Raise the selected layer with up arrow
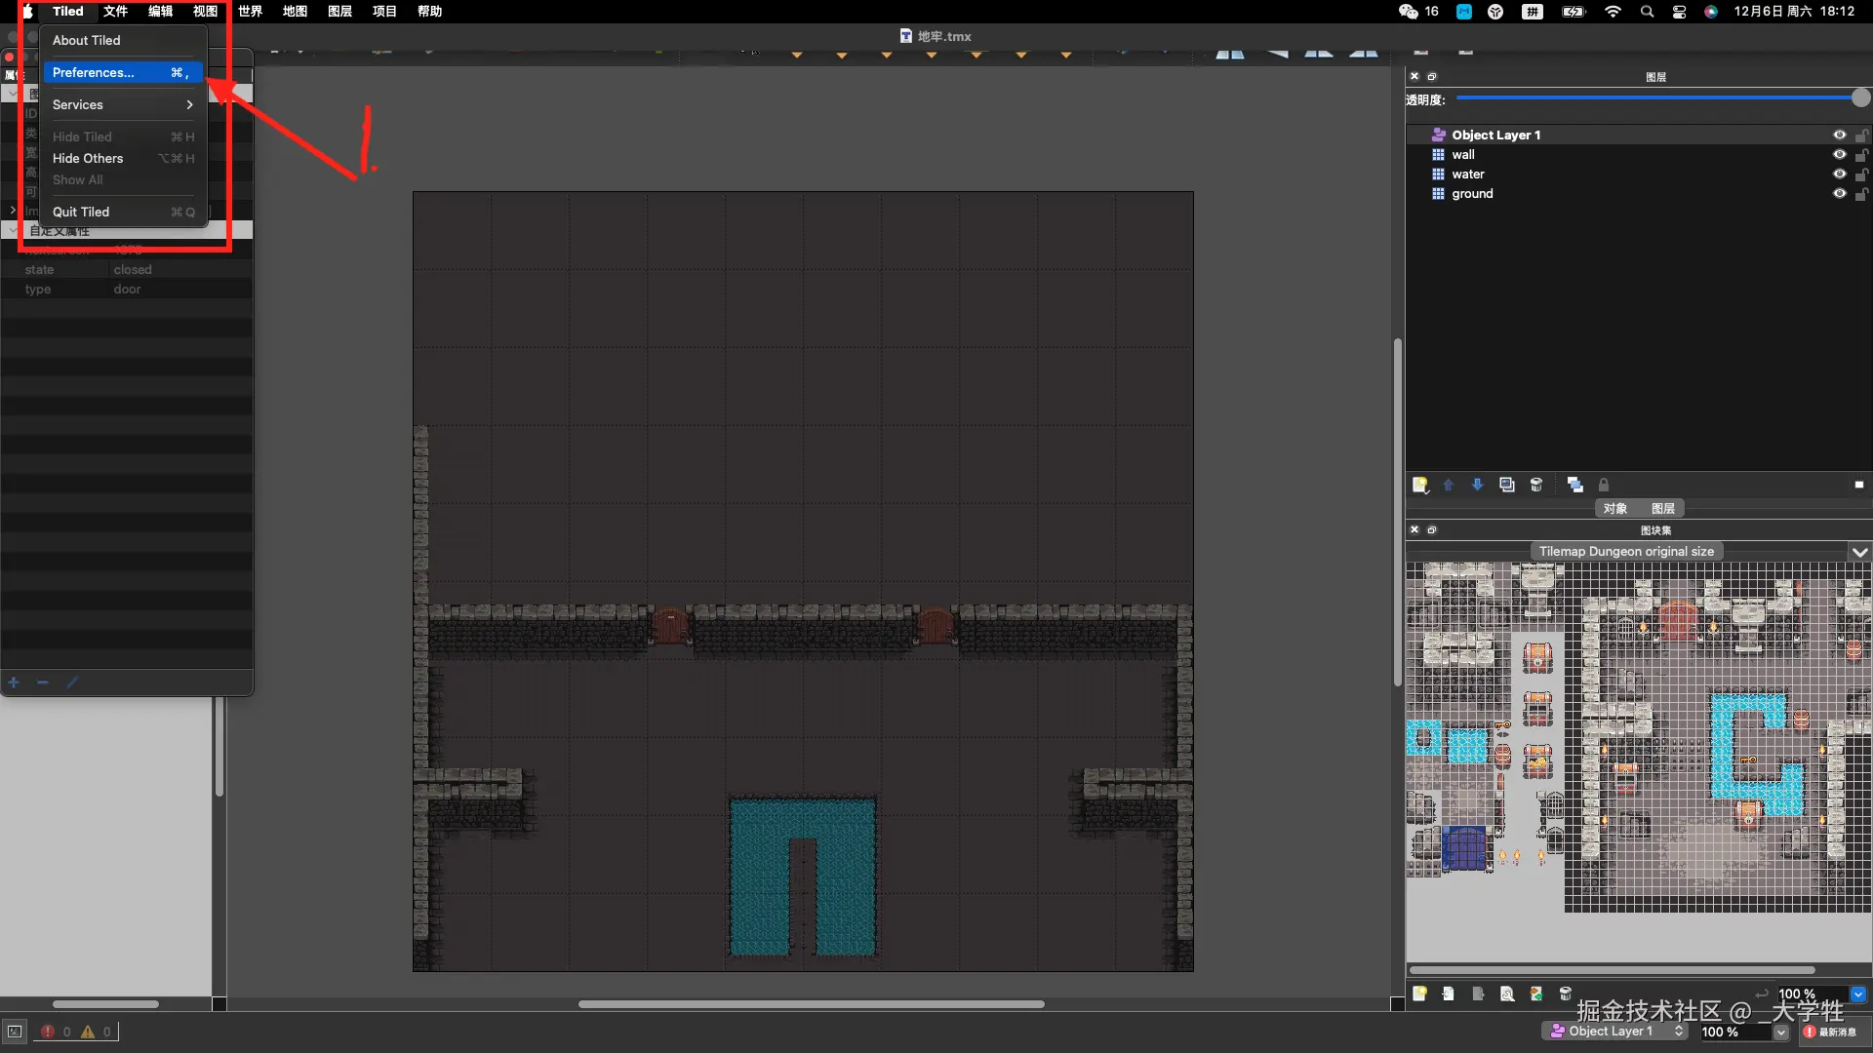Screen dimensions: 1873x1053 coord(1449,485)
